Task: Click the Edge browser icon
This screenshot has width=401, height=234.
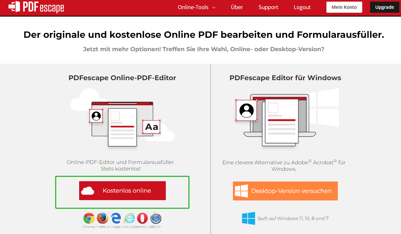Action: point(116,218)
